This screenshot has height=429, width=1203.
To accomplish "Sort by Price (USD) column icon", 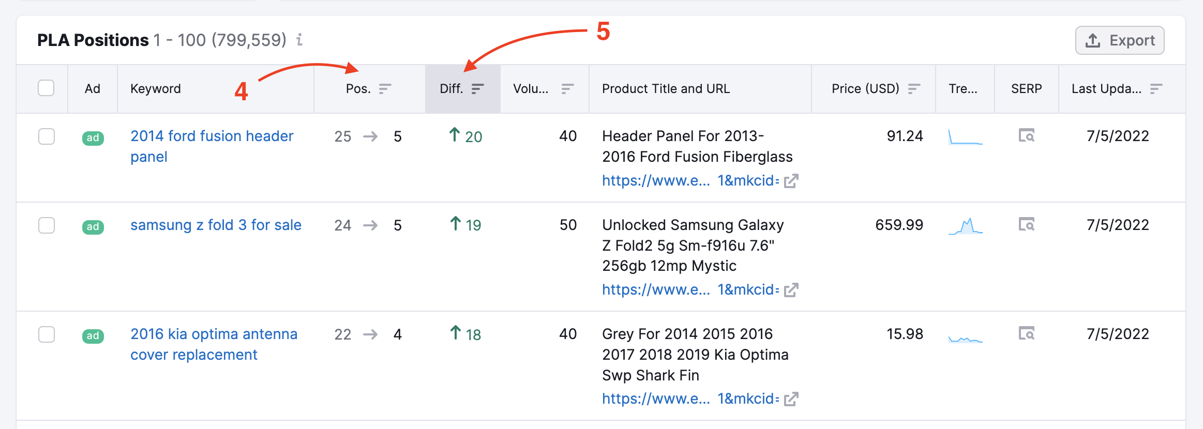I will pos(914,89).
